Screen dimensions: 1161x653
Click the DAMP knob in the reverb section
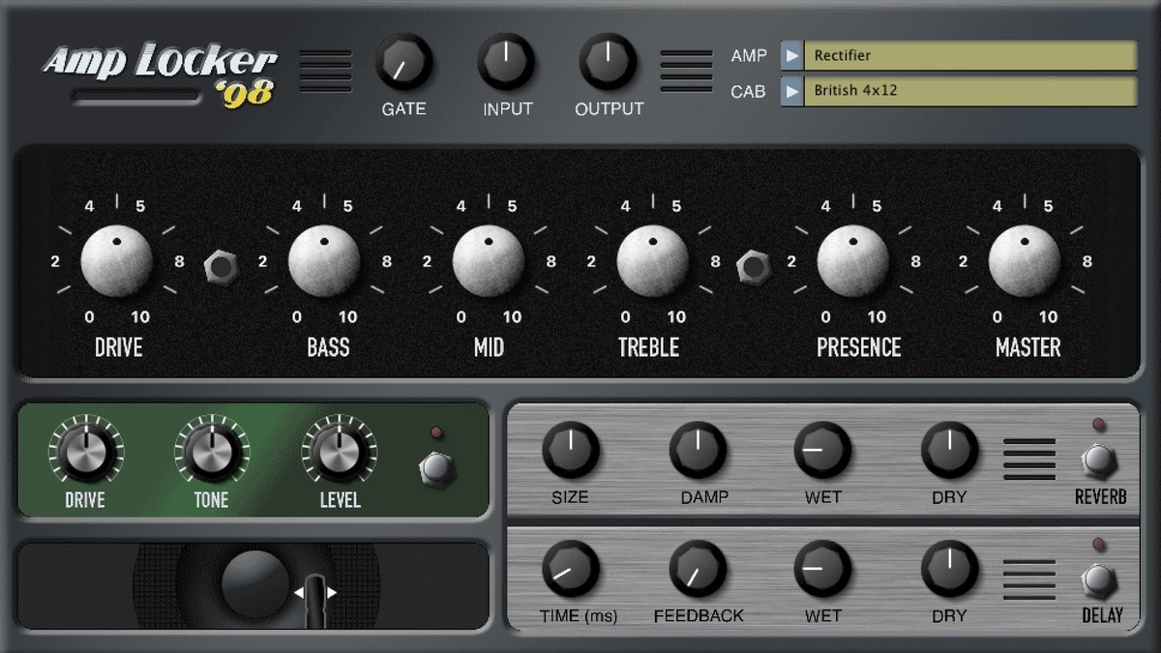[698, 451]
